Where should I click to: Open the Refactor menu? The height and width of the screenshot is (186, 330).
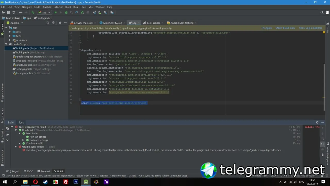[x=58, y=7]
